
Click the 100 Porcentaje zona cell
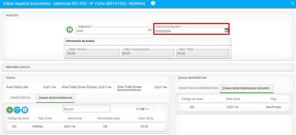pyautogui.click(x=105, y=127)
